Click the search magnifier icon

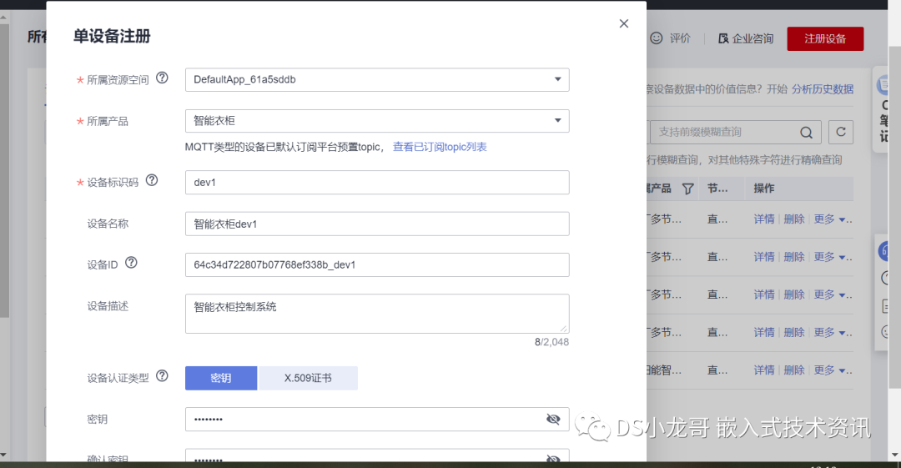[x=806, y=133]
